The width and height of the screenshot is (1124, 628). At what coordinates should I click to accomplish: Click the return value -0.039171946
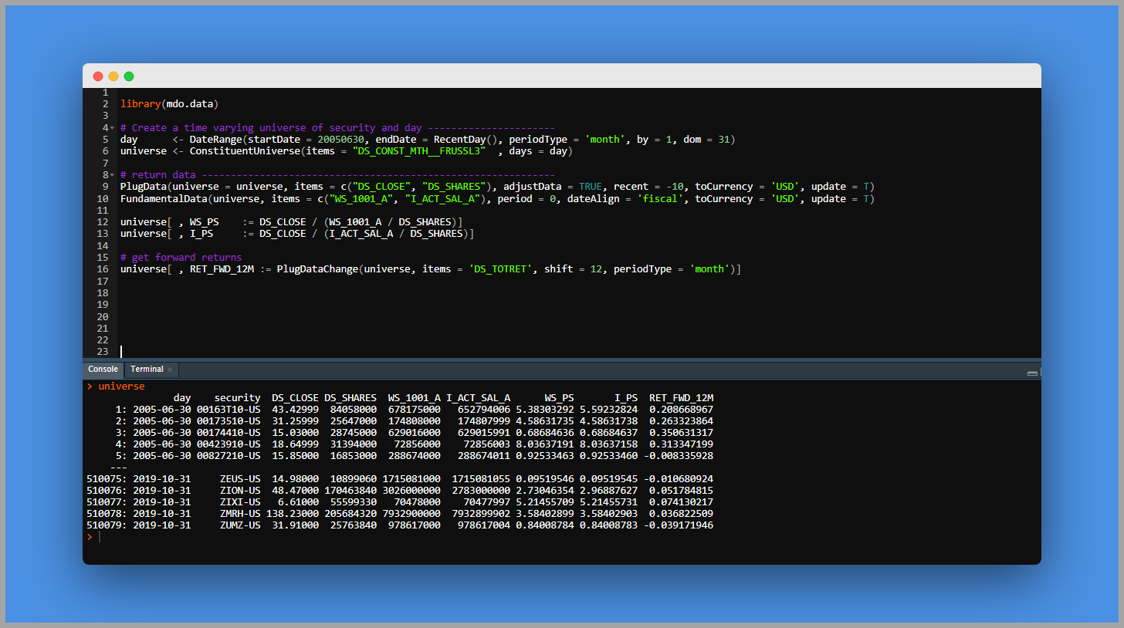pyautogui.click(x=678, y=525)
